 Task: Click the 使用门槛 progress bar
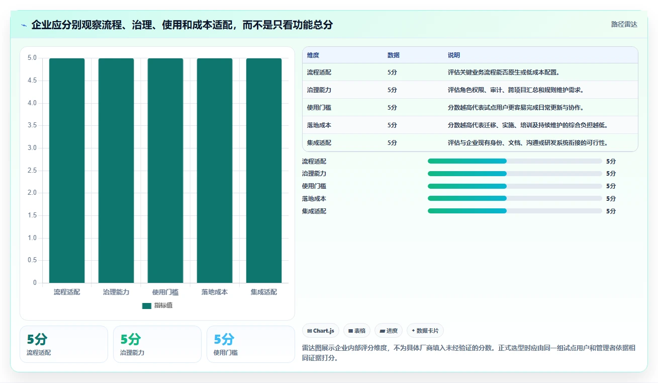point(515,186)
